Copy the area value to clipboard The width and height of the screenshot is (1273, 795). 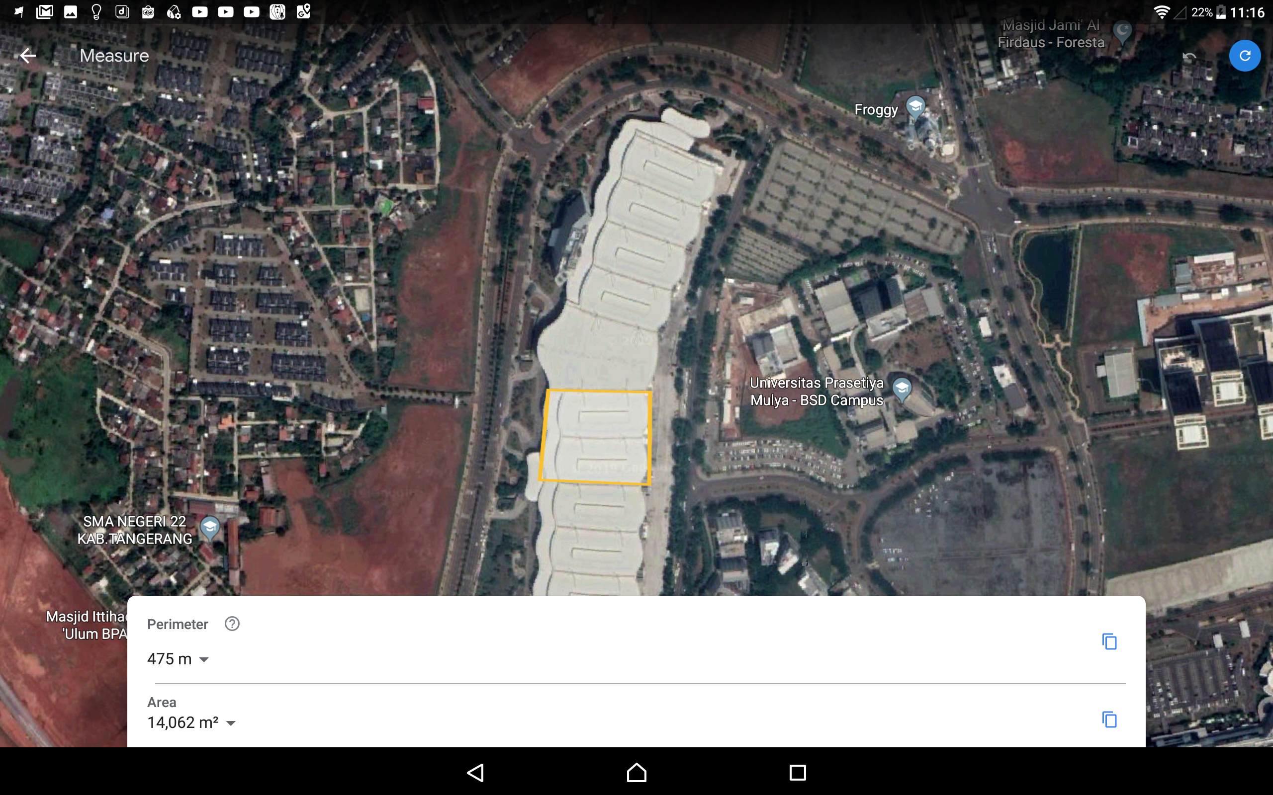(x=1109, y=719)
